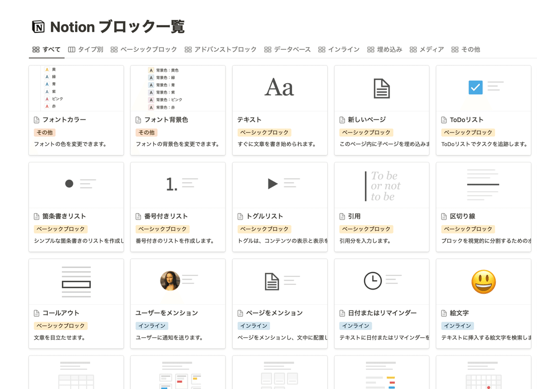Click the text 'フォントの色を変更できます。'
Viewport: 537px width, 389px height.
pyautogui.click(x=70, y=145)
